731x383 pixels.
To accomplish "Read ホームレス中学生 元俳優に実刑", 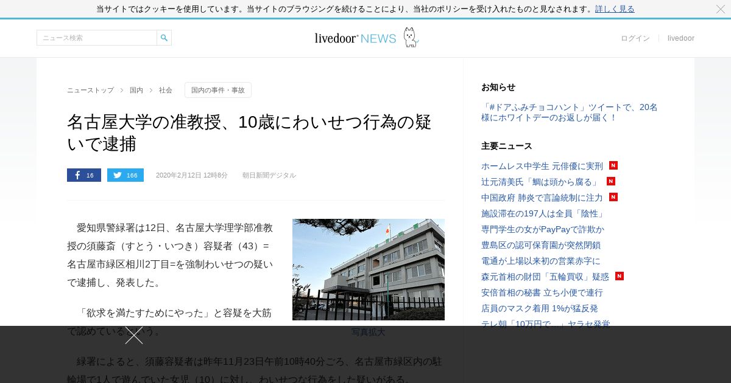I will 542,166.
